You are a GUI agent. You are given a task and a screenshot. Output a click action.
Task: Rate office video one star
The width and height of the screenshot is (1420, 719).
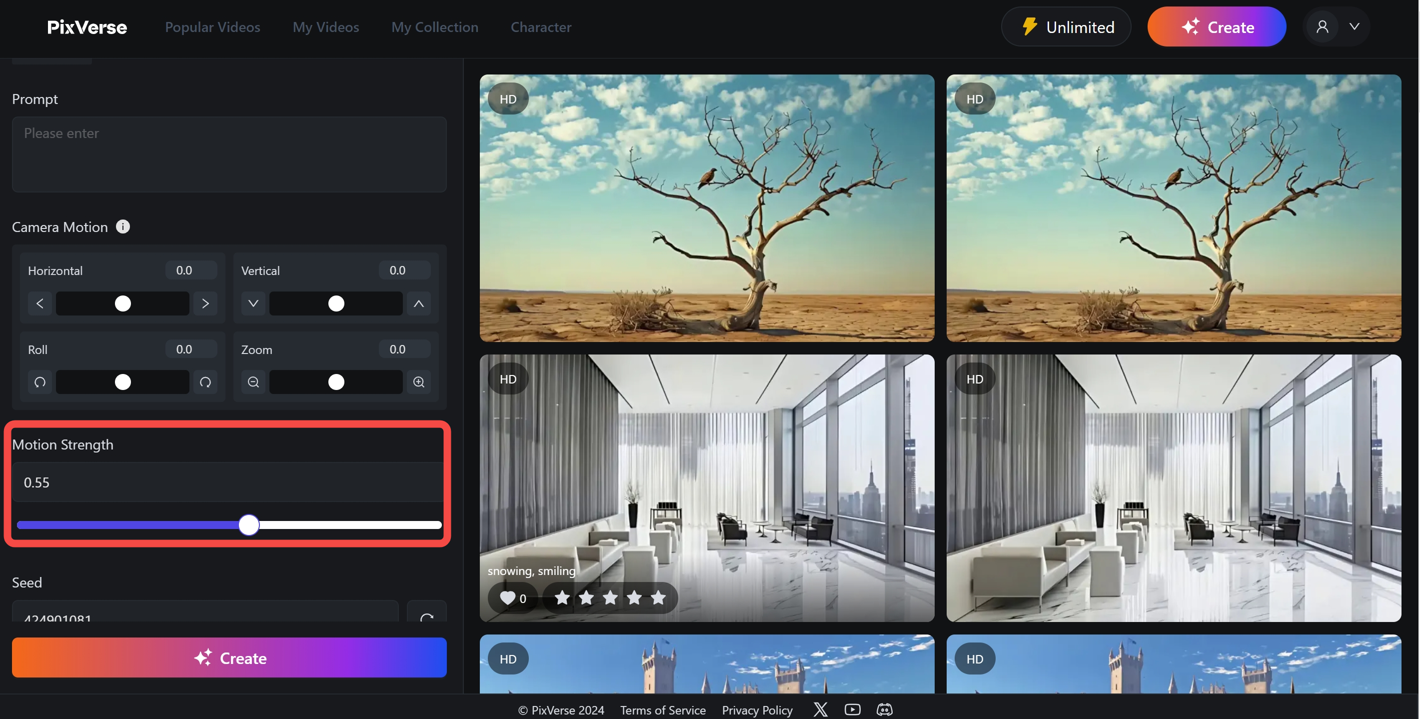coord(562,597)
